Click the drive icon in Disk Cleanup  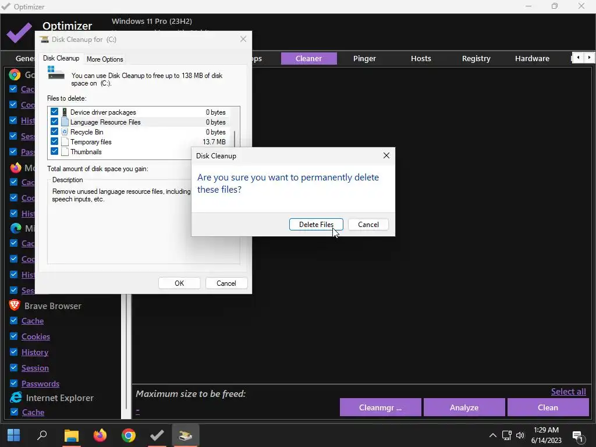point(56,73)
